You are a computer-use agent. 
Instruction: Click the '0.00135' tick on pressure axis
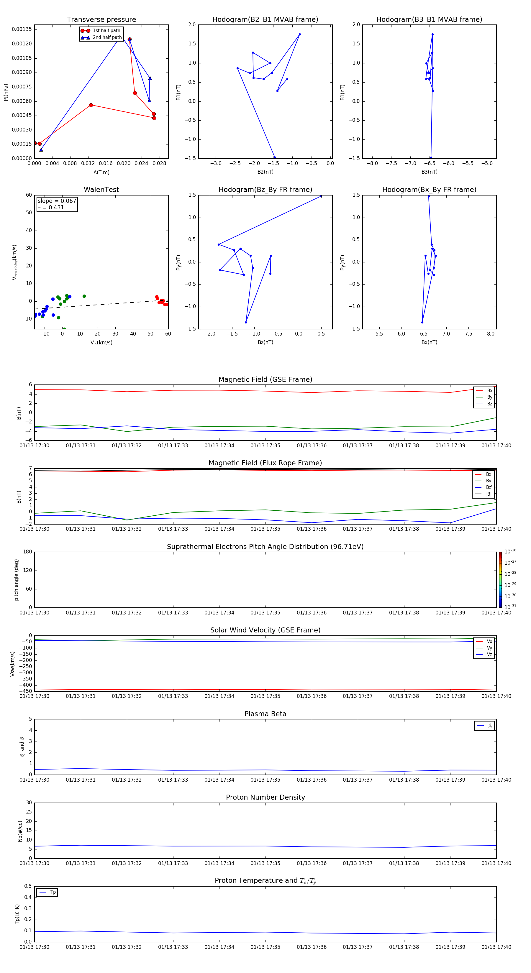[22, 29]
